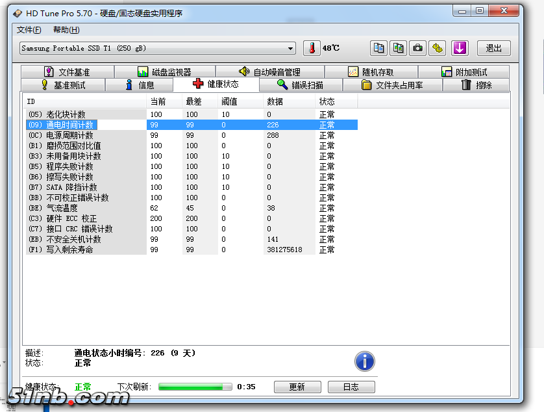Image resolution: width=544 pixels, height=412 pixels.
Task: Expand the Samsung Portable SSD drive dropdown
Action: click(x=290, y=49)
